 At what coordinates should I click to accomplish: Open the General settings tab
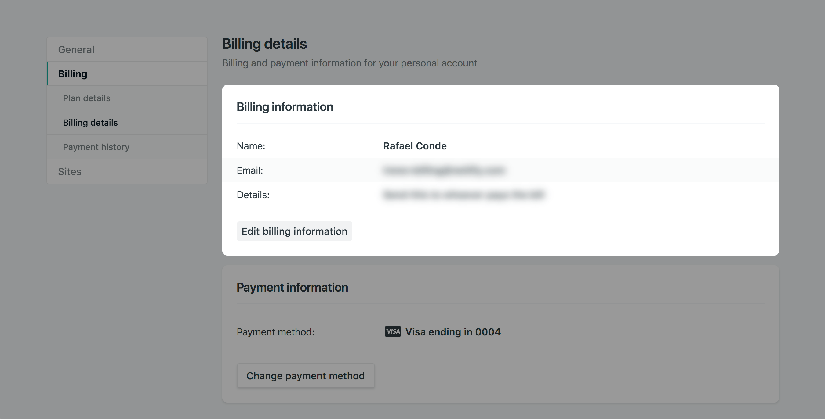[76, 50]
